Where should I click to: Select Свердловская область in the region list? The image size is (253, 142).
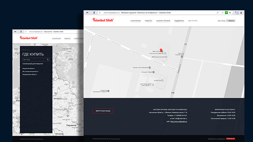click(x=30, y=75)
